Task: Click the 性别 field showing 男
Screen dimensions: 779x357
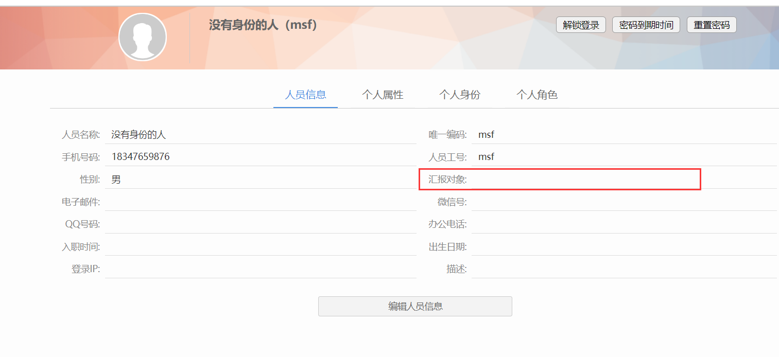Action: pyautogui.click(x=260, y=180)
